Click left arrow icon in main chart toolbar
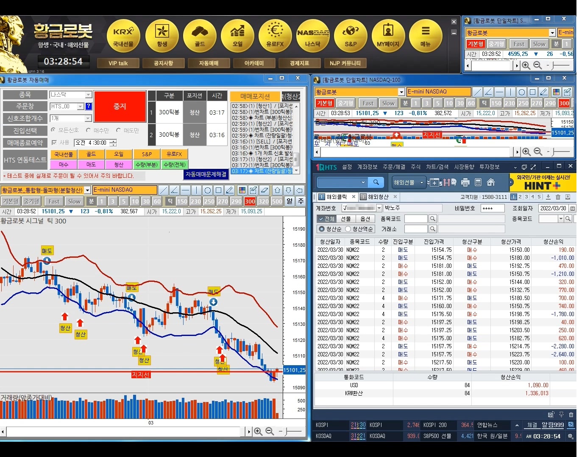This screenshot has height=457, width=579. tap(299, 190)
